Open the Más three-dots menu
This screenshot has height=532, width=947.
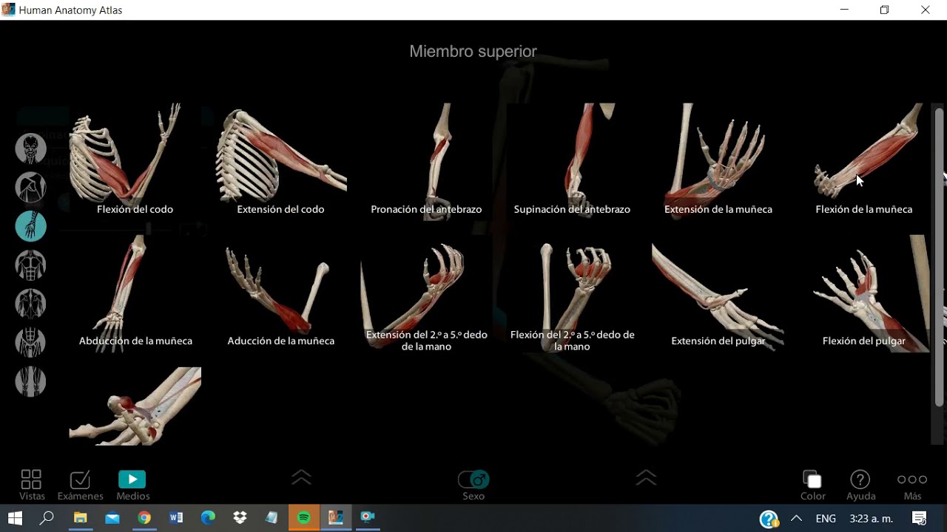(912, 485)
